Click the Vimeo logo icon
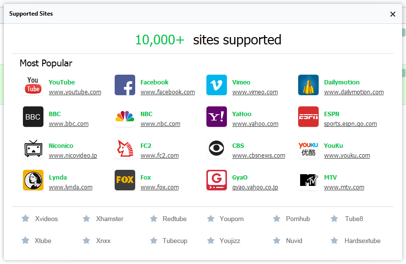The width and height of the screenshot is (406, 264). [x=217, y=85]
